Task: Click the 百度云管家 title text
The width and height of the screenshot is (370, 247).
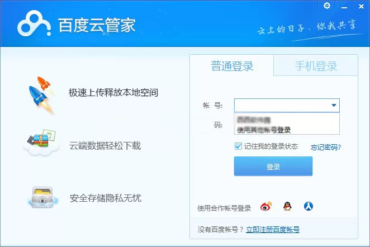Action: click(x=97, y=25)
